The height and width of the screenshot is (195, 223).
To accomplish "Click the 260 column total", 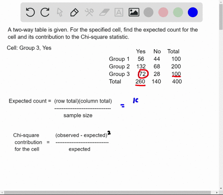I will point(140,82).
